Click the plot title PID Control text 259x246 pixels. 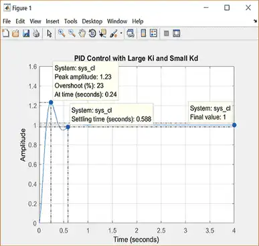[x=136, y=58]
